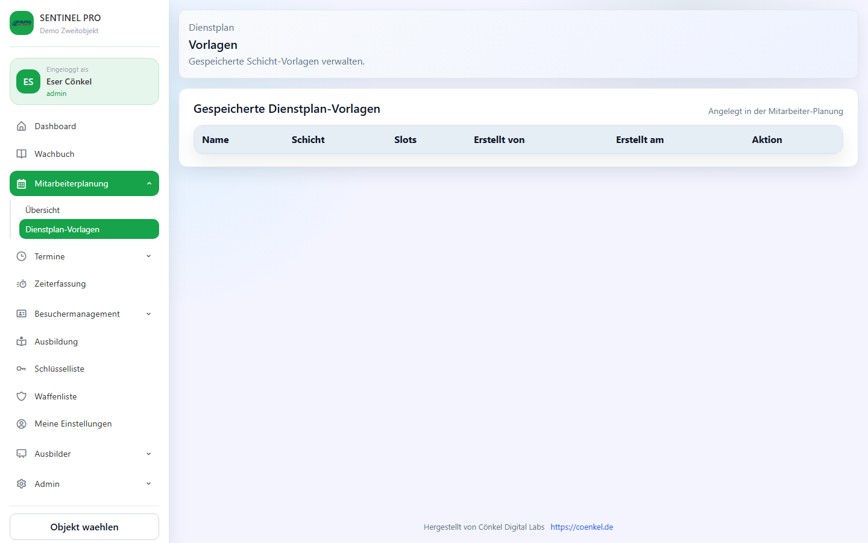The image size is (868, 543).
Task: Collapse the Mitarbeiterplanung submenu
Action: (x=148, y=183)
